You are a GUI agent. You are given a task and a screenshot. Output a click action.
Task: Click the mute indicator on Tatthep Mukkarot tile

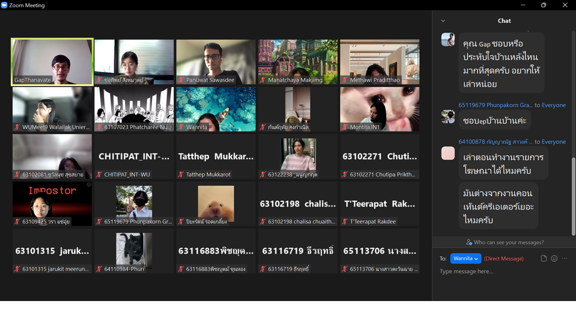click(x=181, y=175)
